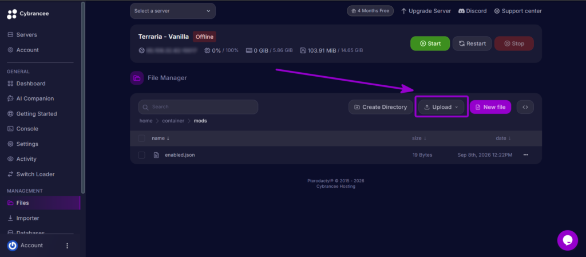Sort files by name
Image resolution: width=586 pixels, height=257 pixels.
[x=160, y=138]
